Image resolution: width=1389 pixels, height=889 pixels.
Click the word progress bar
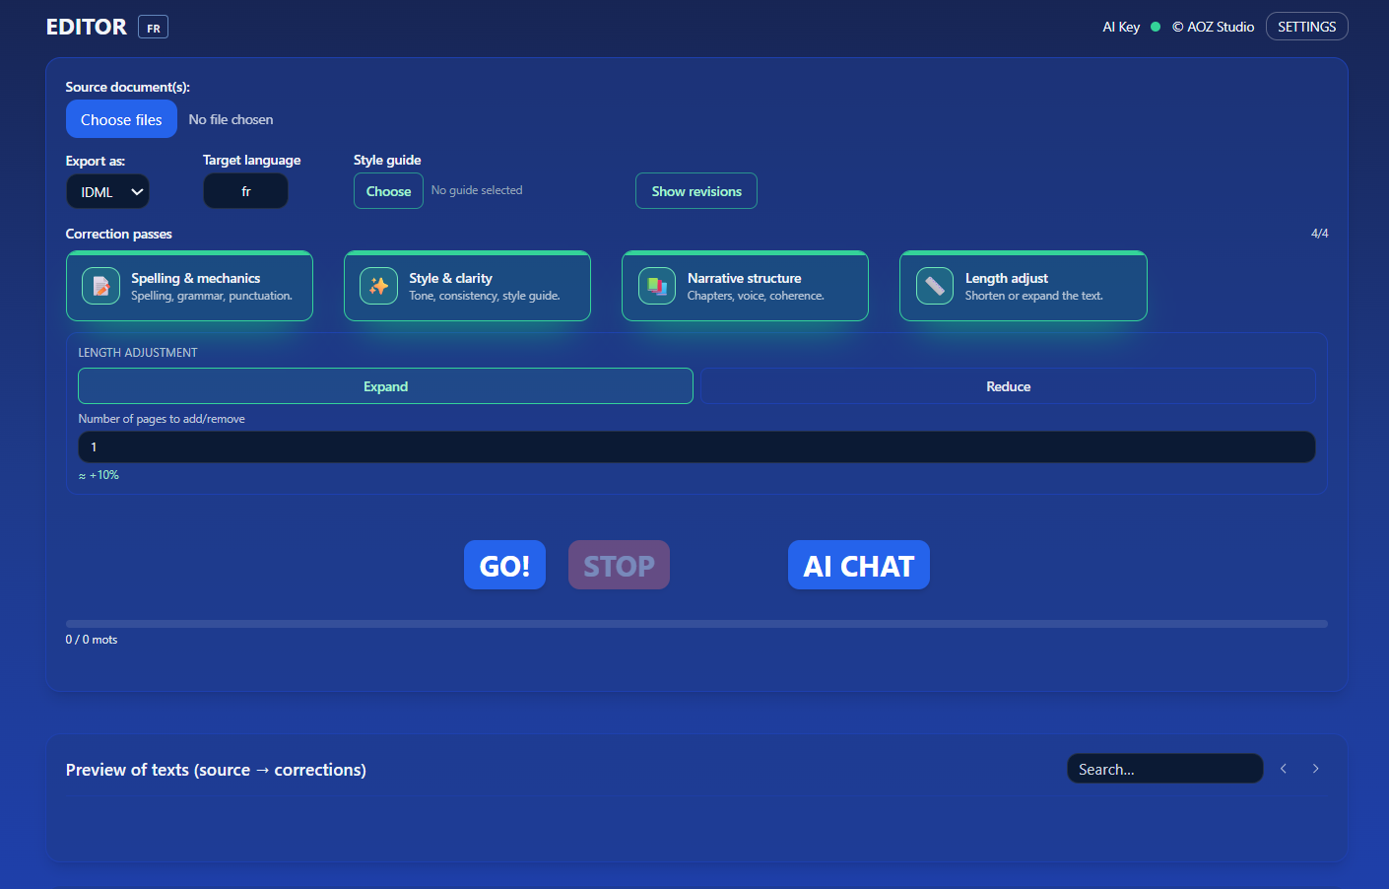(x=696, y=624)
